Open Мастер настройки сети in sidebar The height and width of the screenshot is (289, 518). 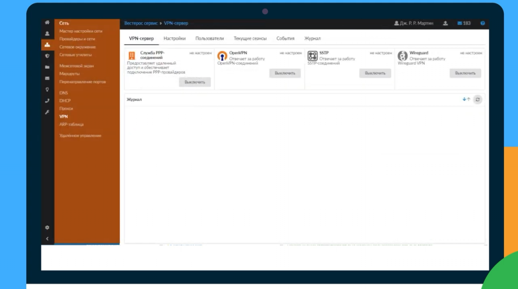[x=81, y=31]
